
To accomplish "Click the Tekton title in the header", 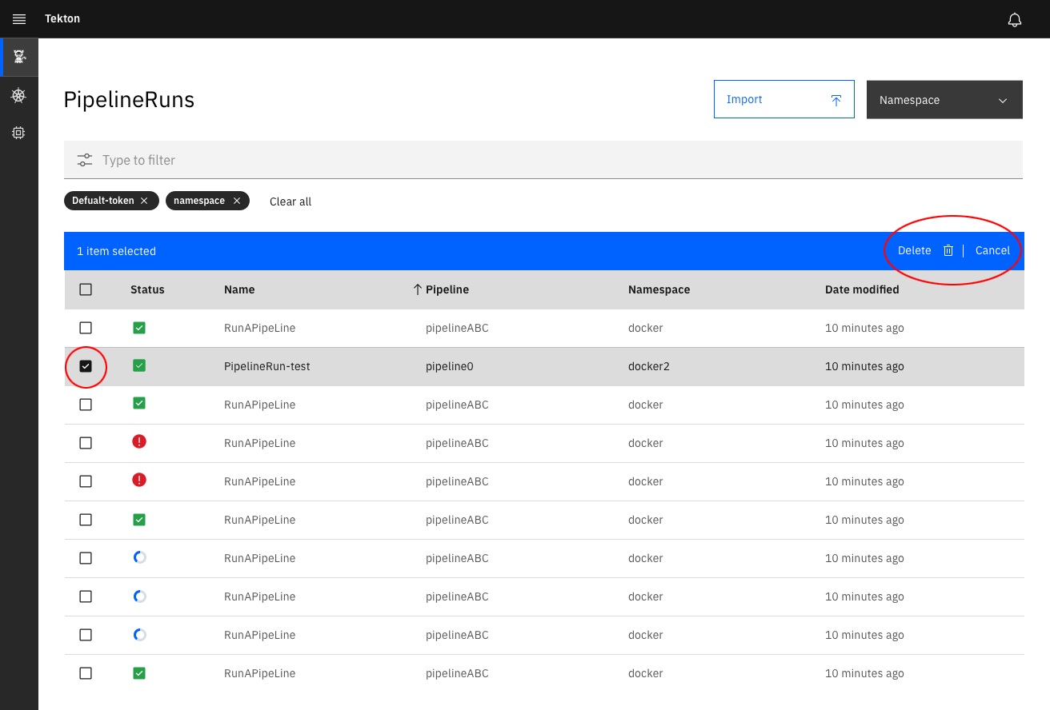I will pyautogui.click(x=62, y=18).
